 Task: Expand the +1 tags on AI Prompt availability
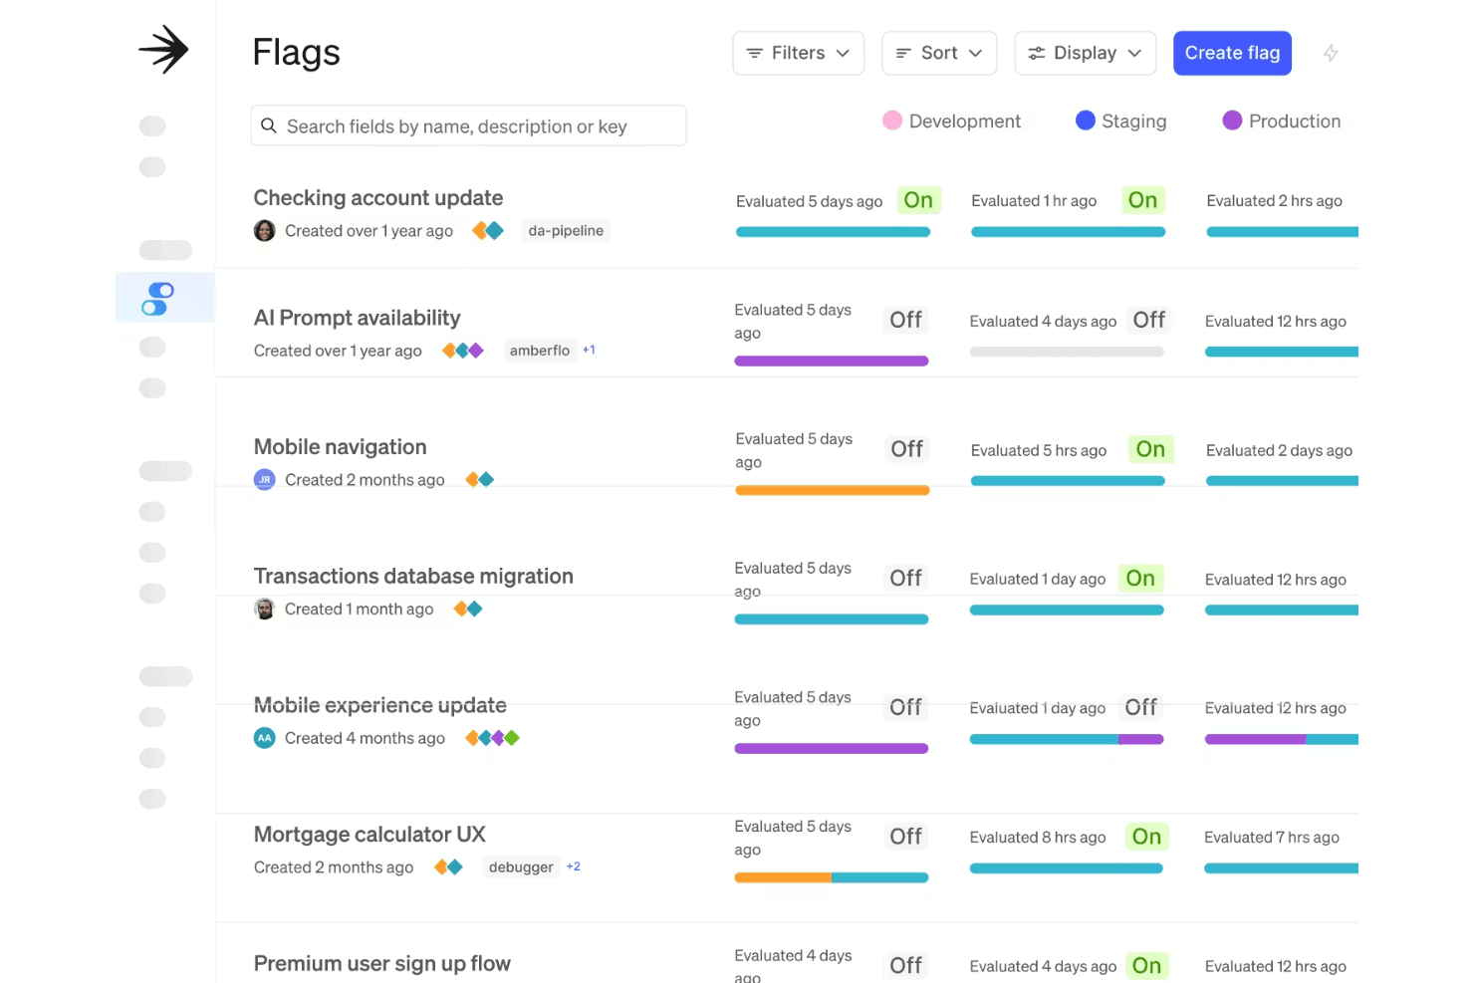pos(589,350)
